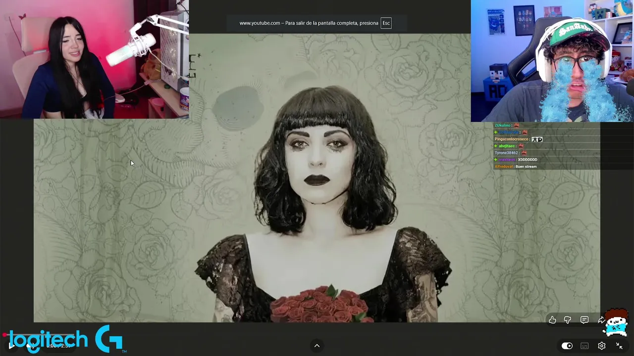
Task: Open the player settings gear
Action: (x=602, y=346)
